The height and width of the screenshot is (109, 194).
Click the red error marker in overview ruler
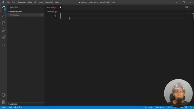tap(193, 16)
